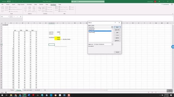Click Cancel in the Macro dialog
Viewport: 174px width, 97px height.
coord(117,52)
